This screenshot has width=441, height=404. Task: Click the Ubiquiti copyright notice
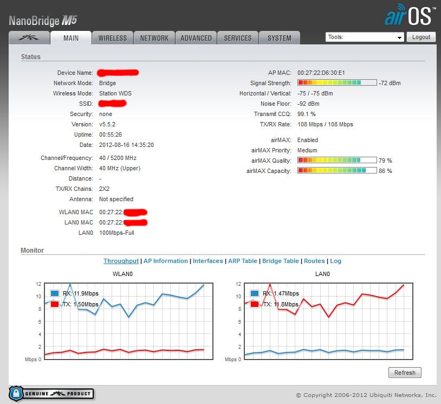click(x=366, y=395)
